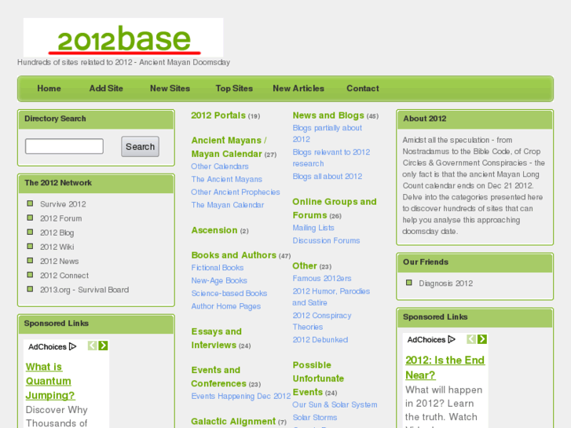Screen dimensions: 571x428
Task: Open New Articles in navigation bar
Action: pos(298,89)
